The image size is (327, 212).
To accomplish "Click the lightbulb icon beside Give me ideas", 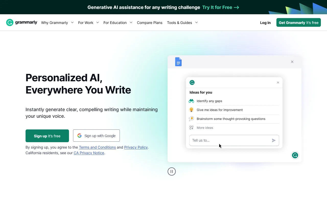I will tap(191, 110).
